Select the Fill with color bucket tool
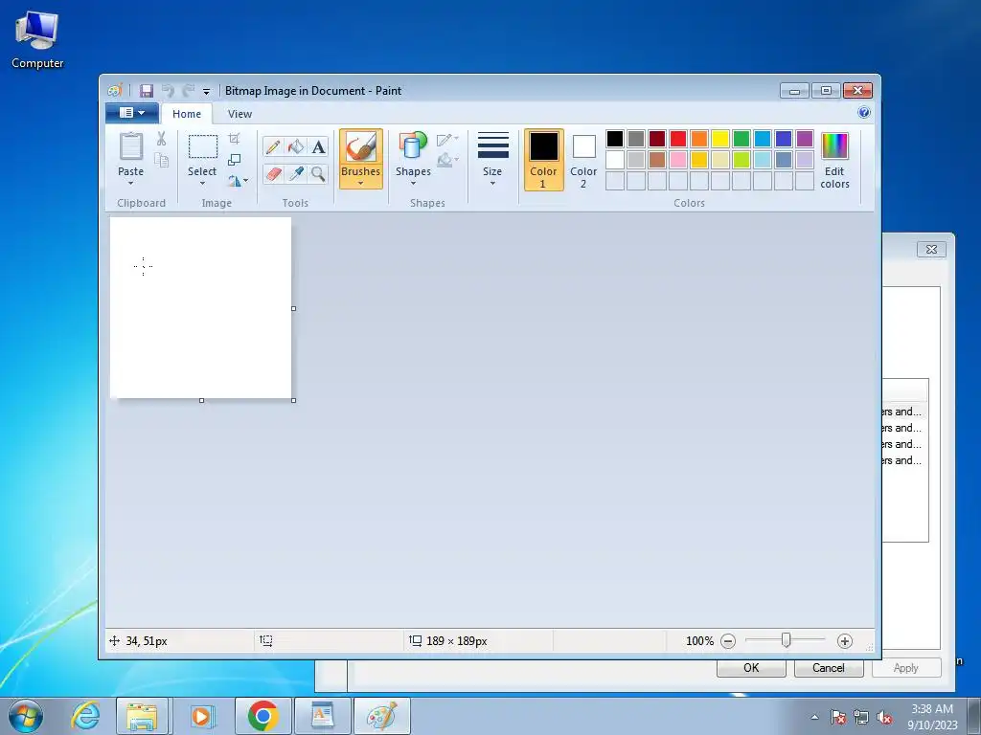Image resolution: width=981 pixels, height=735 pixels. coord(295,146)
